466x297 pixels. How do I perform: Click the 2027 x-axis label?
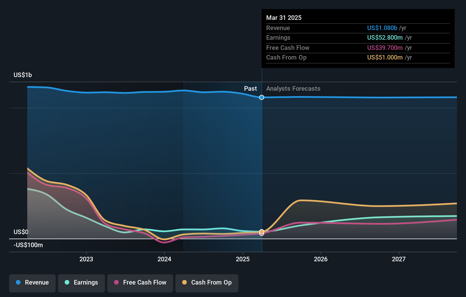tap(399, 259)
